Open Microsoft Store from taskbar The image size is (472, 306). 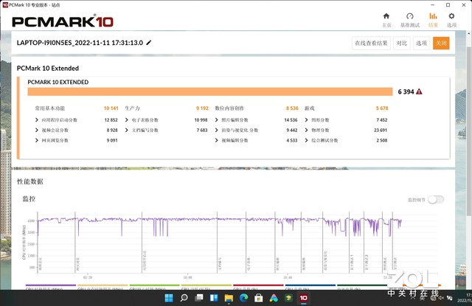259,298
